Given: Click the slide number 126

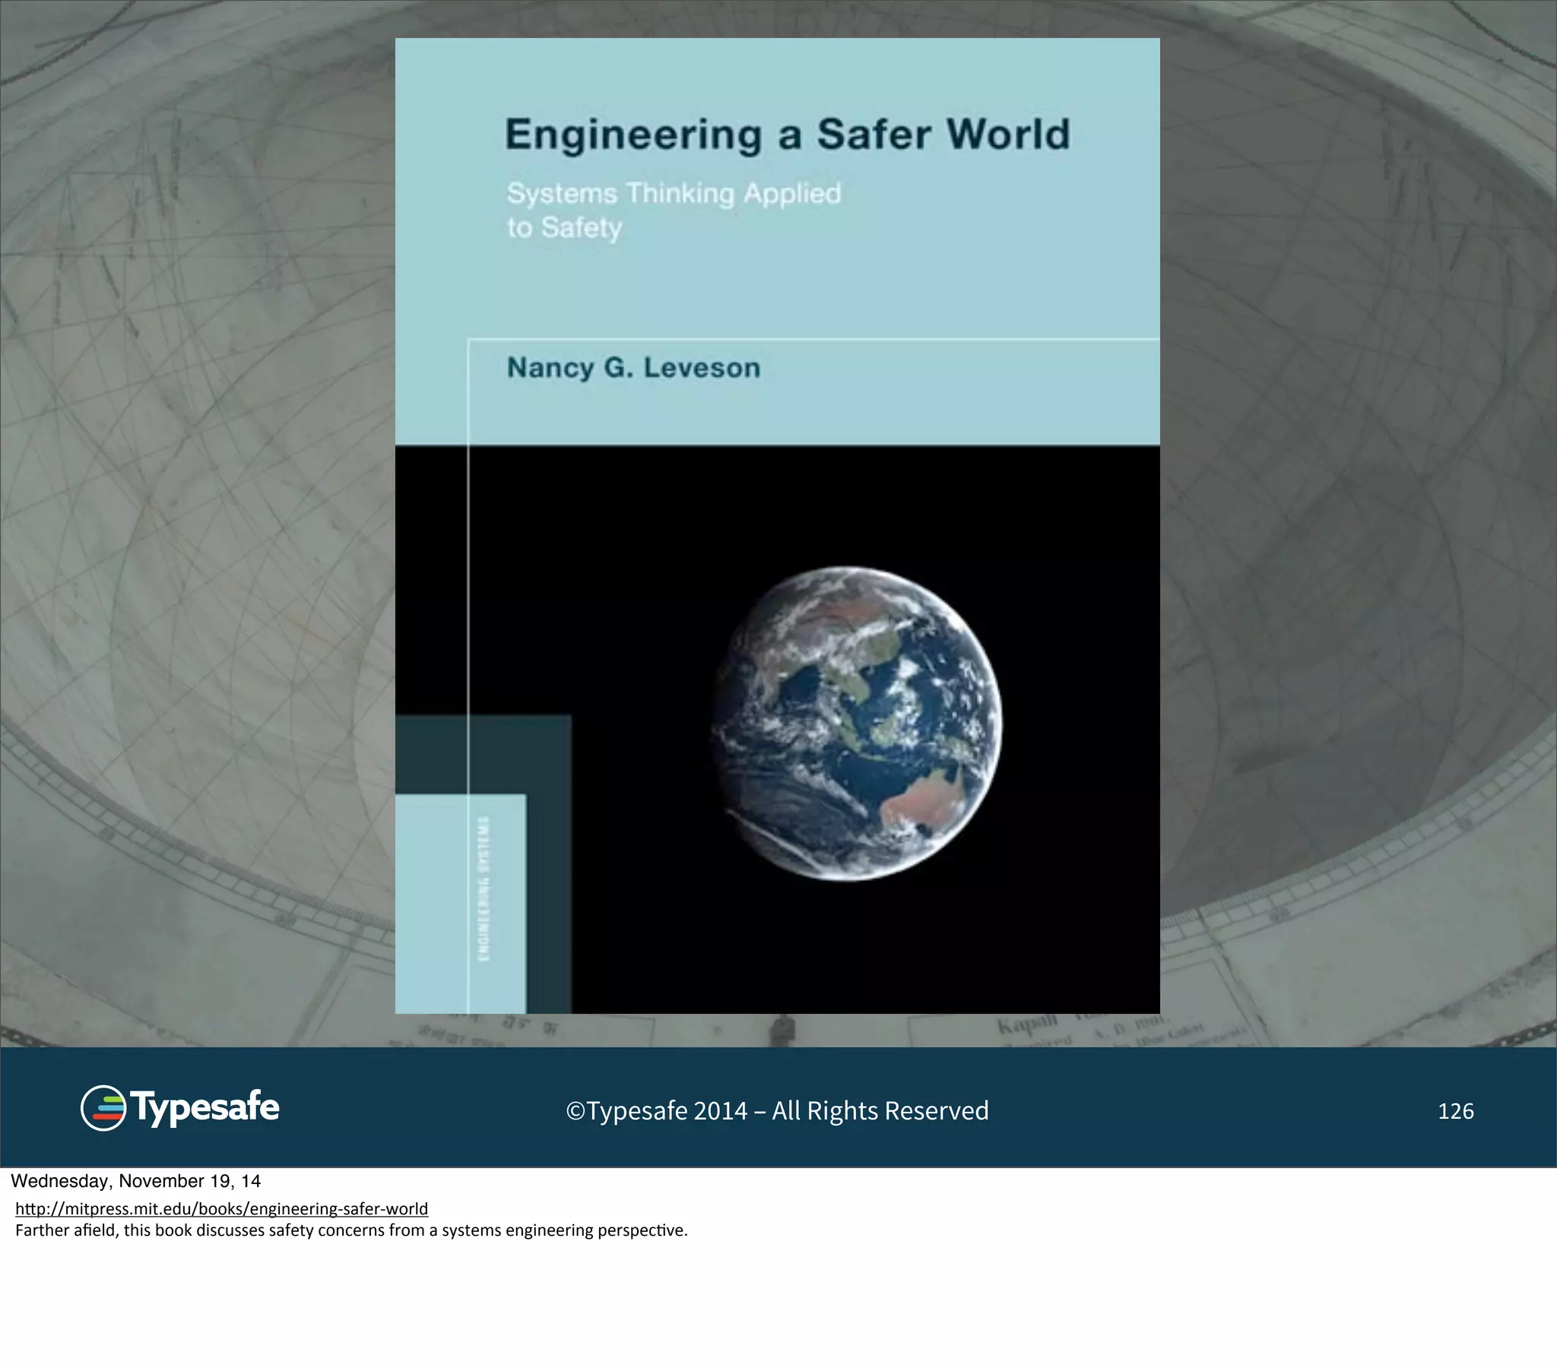Looking at the screenshot, I should coord(1456,1111).
